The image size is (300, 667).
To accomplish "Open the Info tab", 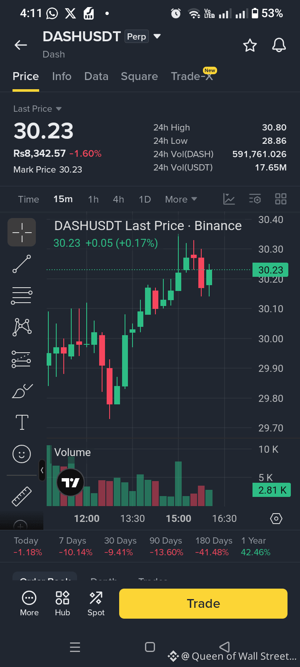I will (62, 76).
